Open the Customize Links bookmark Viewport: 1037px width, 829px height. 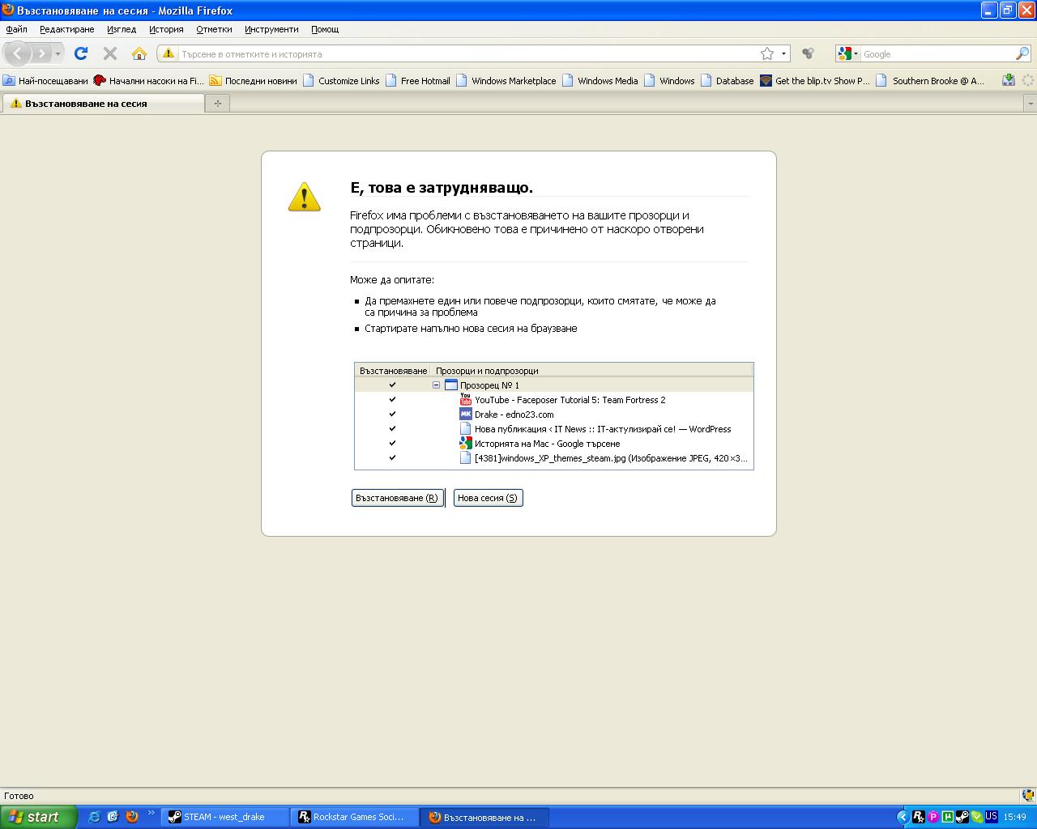click(x=341, y=80)
